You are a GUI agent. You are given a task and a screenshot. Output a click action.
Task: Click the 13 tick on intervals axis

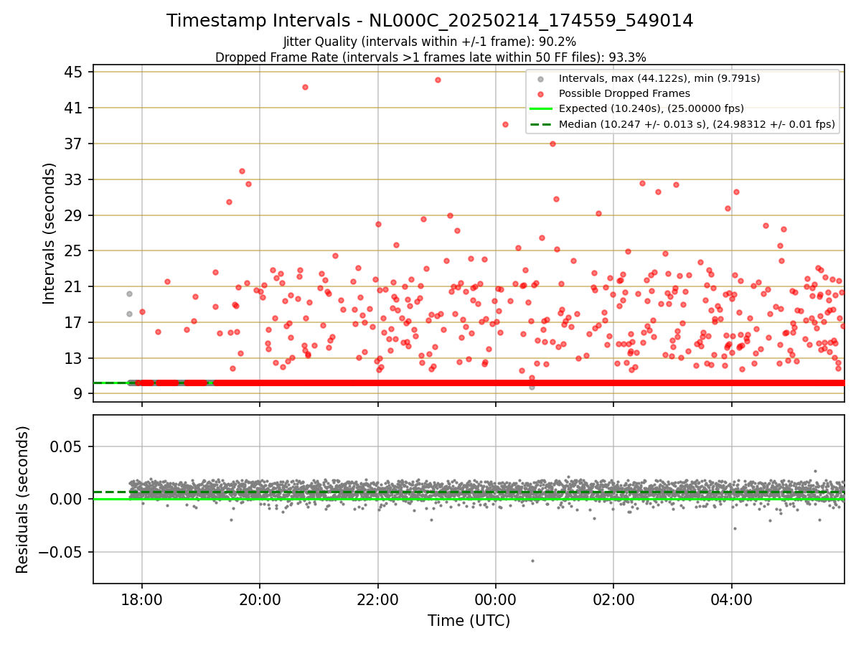click(x=75, y=358)
